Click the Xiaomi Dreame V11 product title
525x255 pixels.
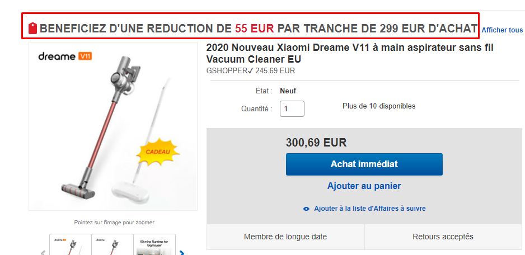click(350, 53)
